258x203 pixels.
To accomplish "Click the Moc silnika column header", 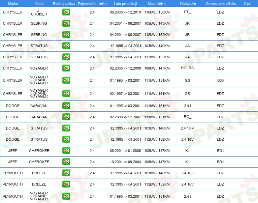I will (x=157, y=4).
